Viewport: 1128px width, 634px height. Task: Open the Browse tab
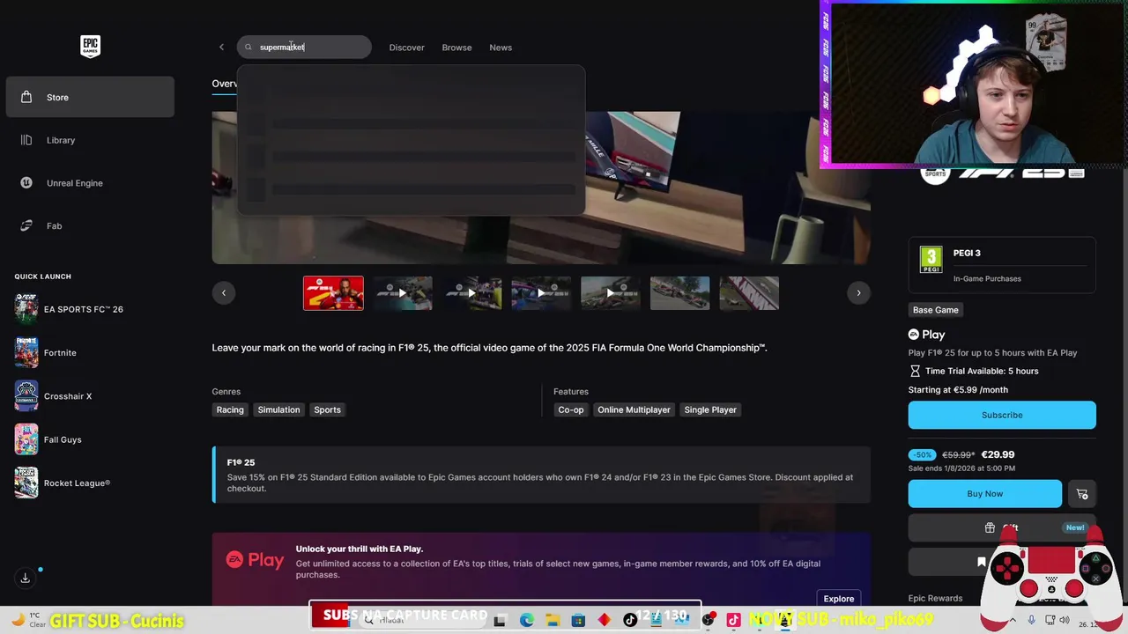(456, 48)
